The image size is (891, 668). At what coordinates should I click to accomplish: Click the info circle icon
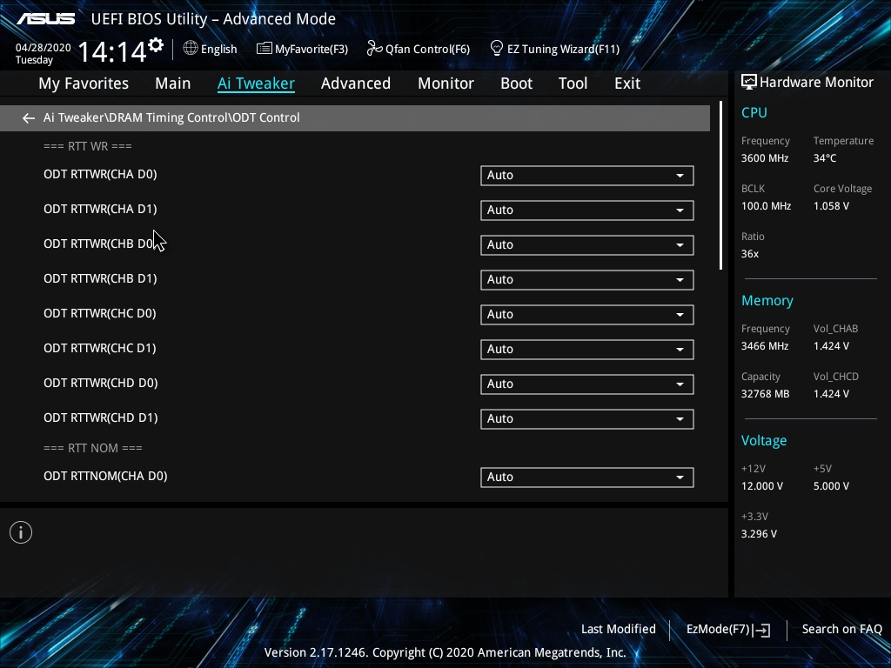coord(21,533)
